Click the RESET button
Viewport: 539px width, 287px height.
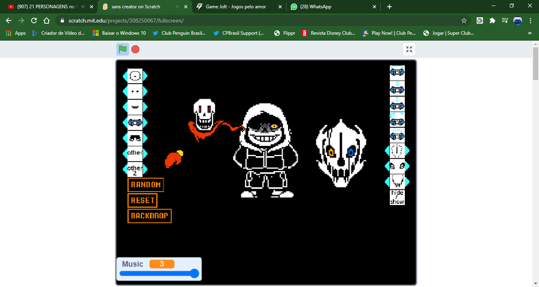(143, 200)
